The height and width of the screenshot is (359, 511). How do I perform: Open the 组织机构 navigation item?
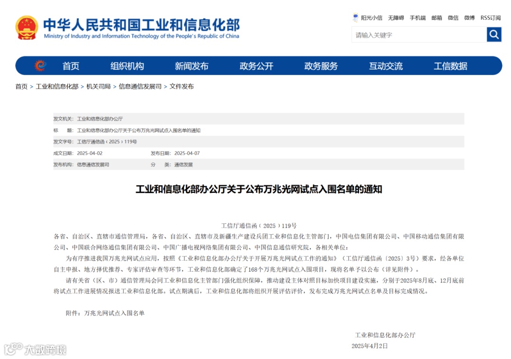(x=127, y=66)
